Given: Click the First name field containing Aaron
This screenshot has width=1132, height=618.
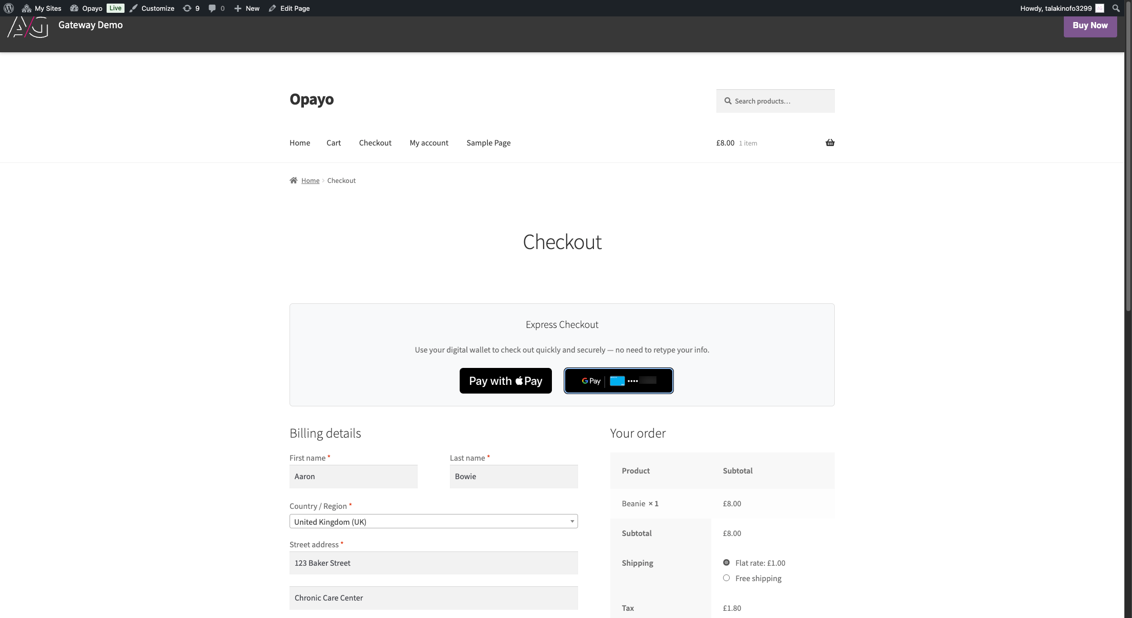Looking at the screenshot, I should pyautogui.click(x=353, y=477).
